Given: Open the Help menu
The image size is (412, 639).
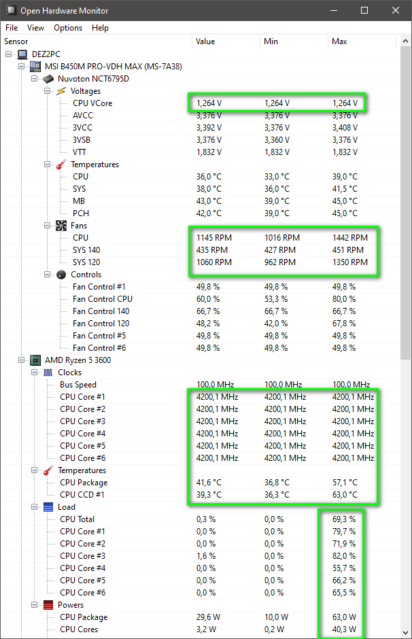Looking at the screenshot, I should [100, 28].
